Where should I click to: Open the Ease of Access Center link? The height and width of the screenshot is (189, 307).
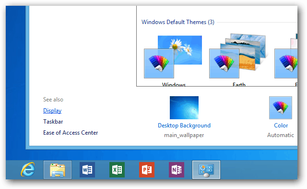71,133
